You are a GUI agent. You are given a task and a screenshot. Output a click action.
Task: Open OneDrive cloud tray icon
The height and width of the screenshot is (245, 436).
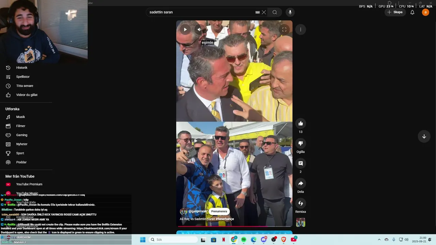(386, 240)
